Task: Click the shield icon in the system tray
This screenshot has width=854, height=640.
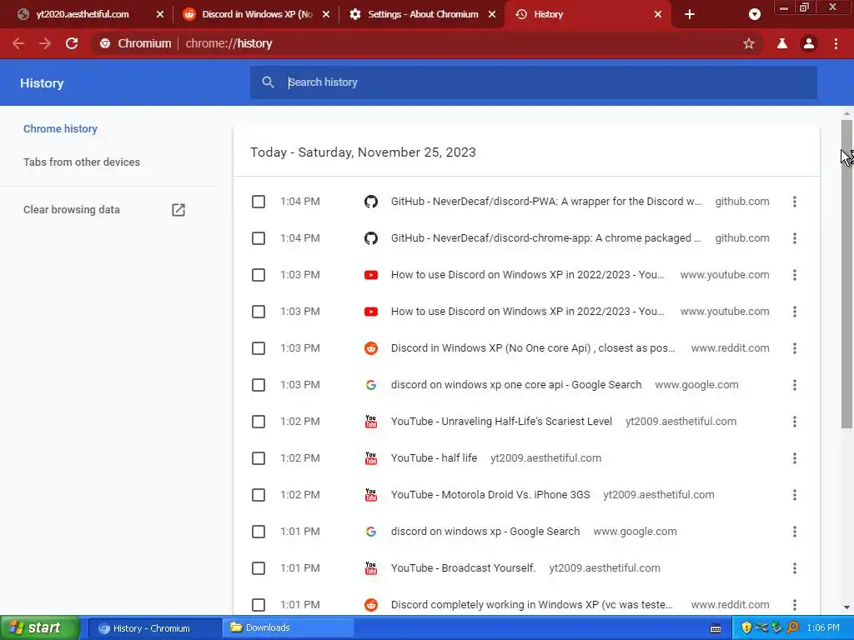Action: tap(746, 627)
